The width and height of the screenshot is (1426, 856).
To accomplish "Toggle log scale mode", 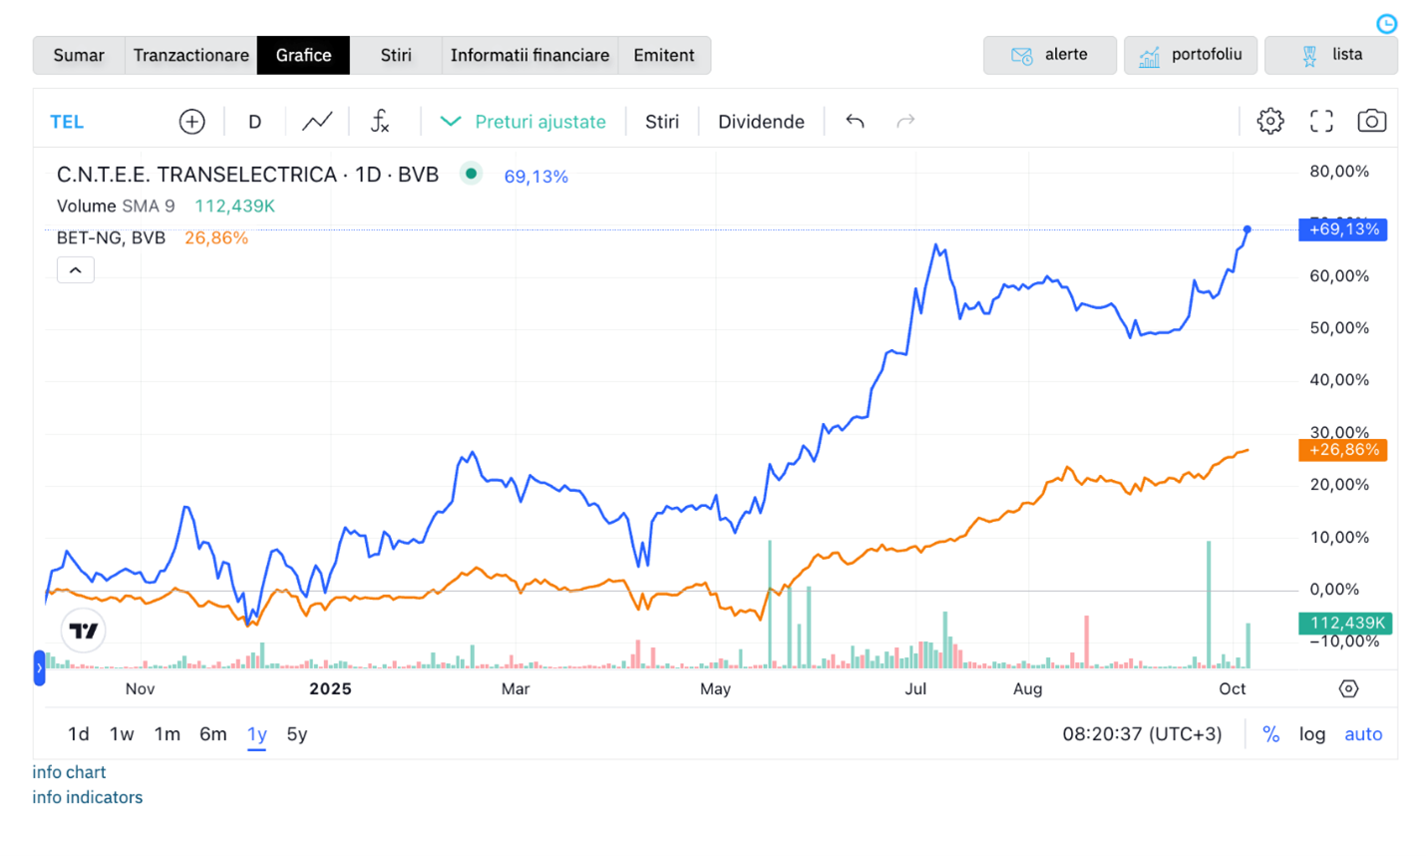I will (x=1311, y=734).
